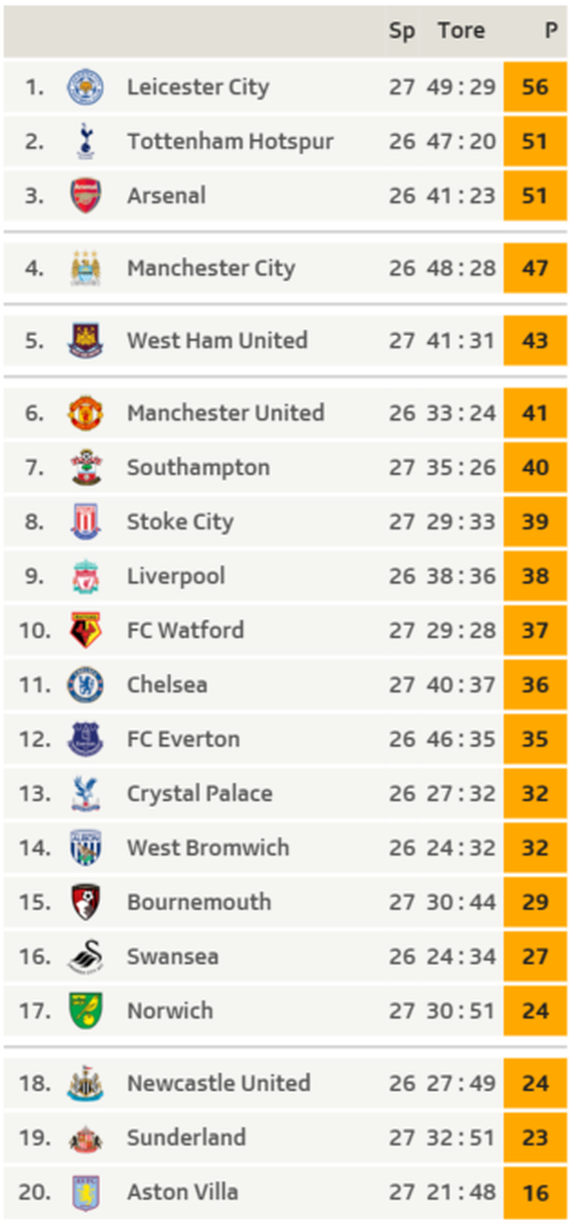The height and width of the screenshot is (1225, 578).
Task: Click the Newcastle United crest
Action: pos(85,1083)
